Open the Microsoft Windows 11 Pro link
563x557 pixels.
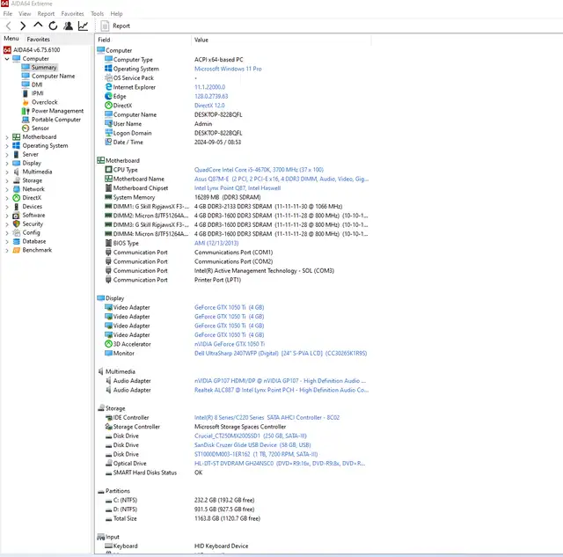click(228, 69)
